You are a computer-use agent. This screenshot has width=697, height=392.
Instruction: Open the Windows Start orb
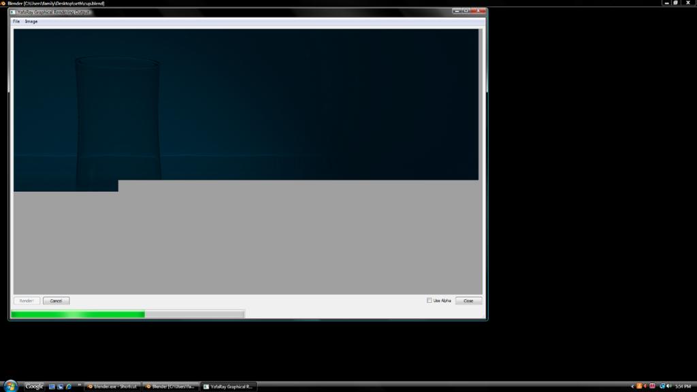point(10,386)
